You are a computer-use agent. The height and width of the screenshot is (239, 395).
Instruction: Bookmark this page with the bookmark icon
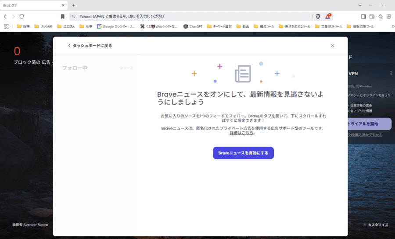pos(62,17)
